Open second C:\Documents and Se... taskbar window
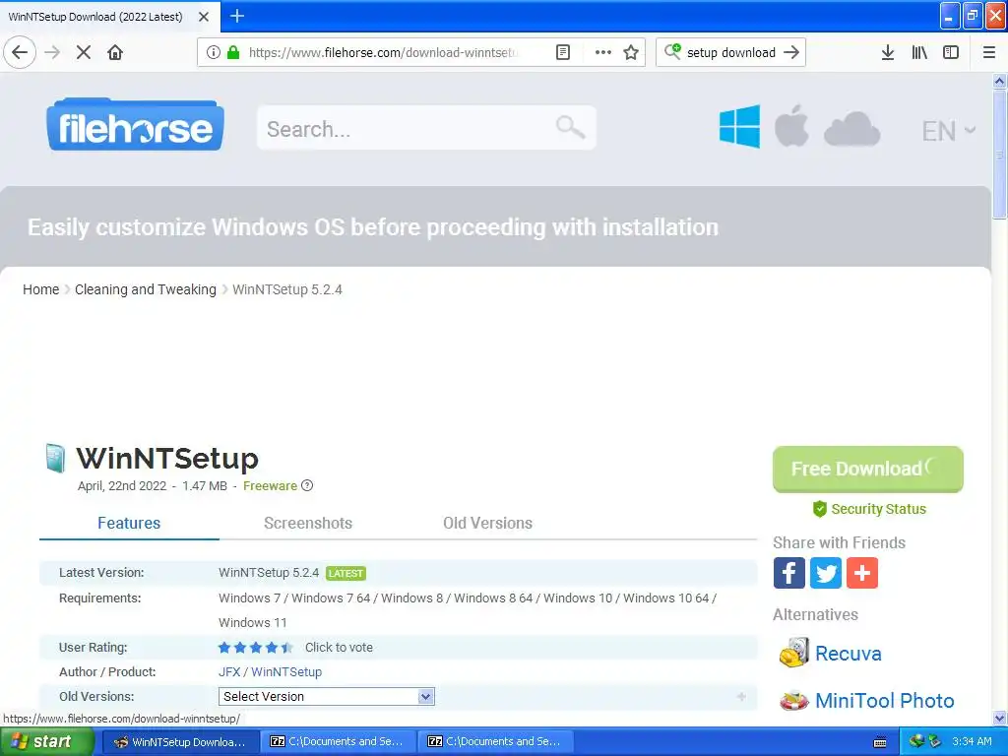 coord(496,742)
